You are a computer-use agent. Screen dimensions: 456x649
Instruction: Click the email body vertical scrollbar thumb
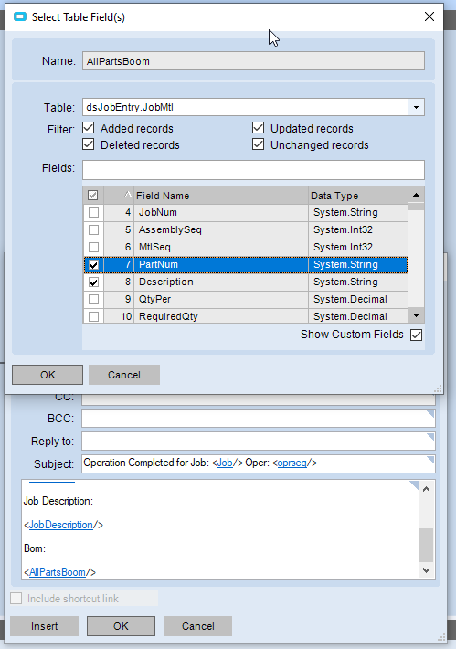tap(427, 545)
